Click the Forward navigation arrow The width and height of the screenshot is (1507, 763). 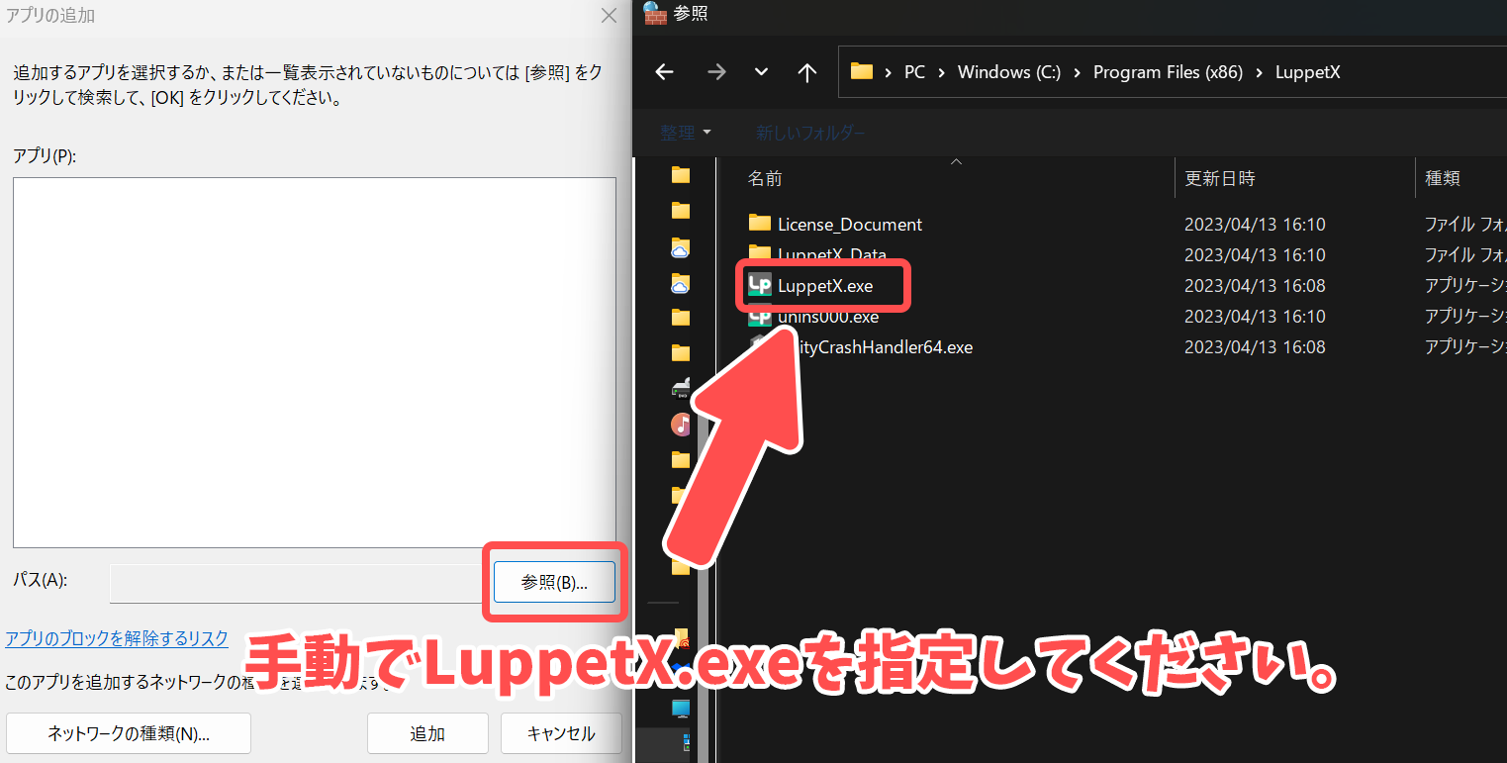(716, 72)
